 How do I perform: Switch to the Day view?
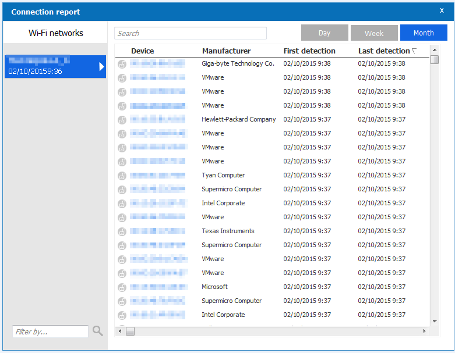325,33
